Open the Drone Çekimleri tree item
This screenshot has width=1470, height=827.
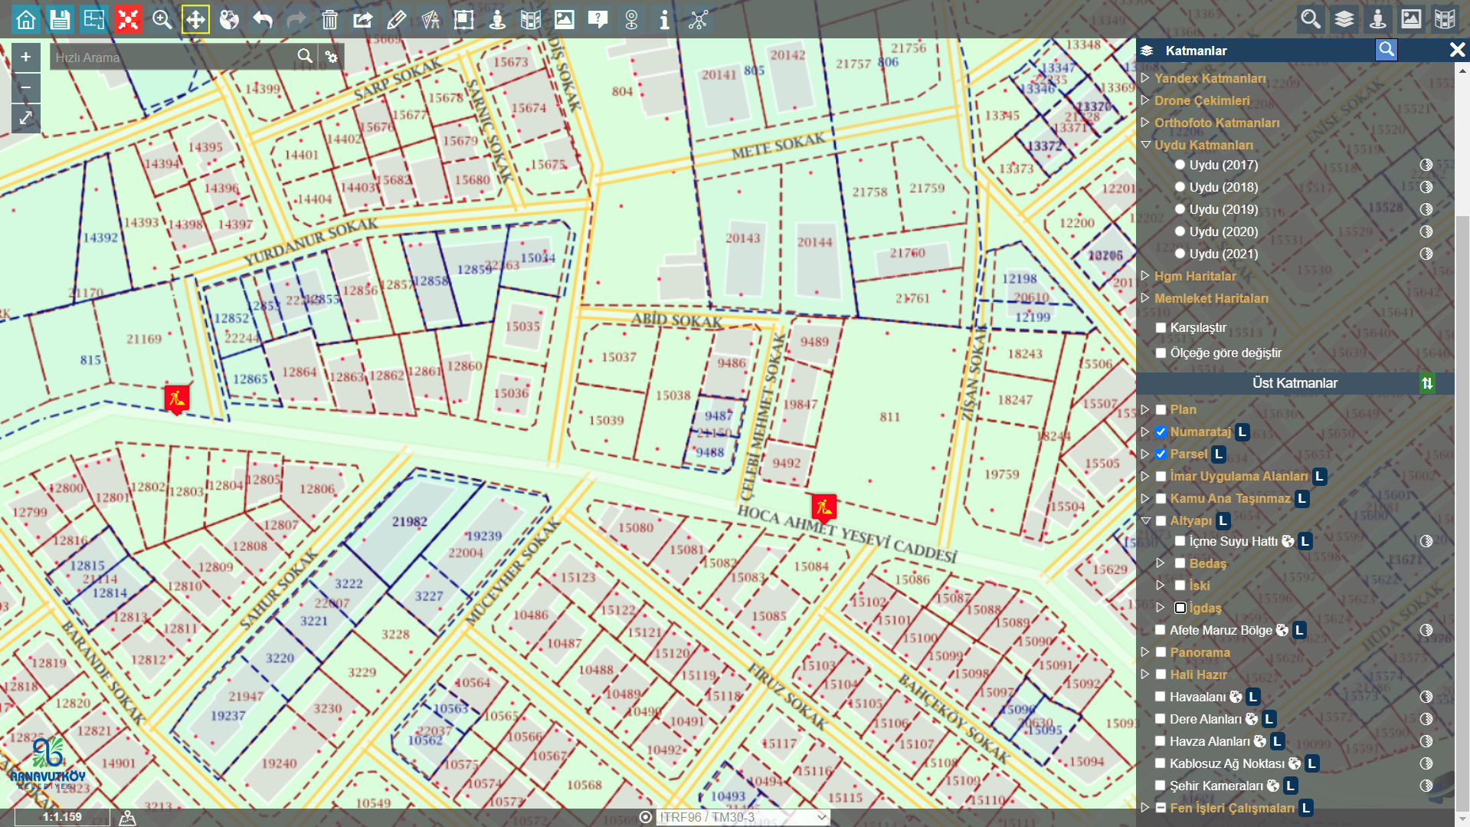(x=1201, y=100)
